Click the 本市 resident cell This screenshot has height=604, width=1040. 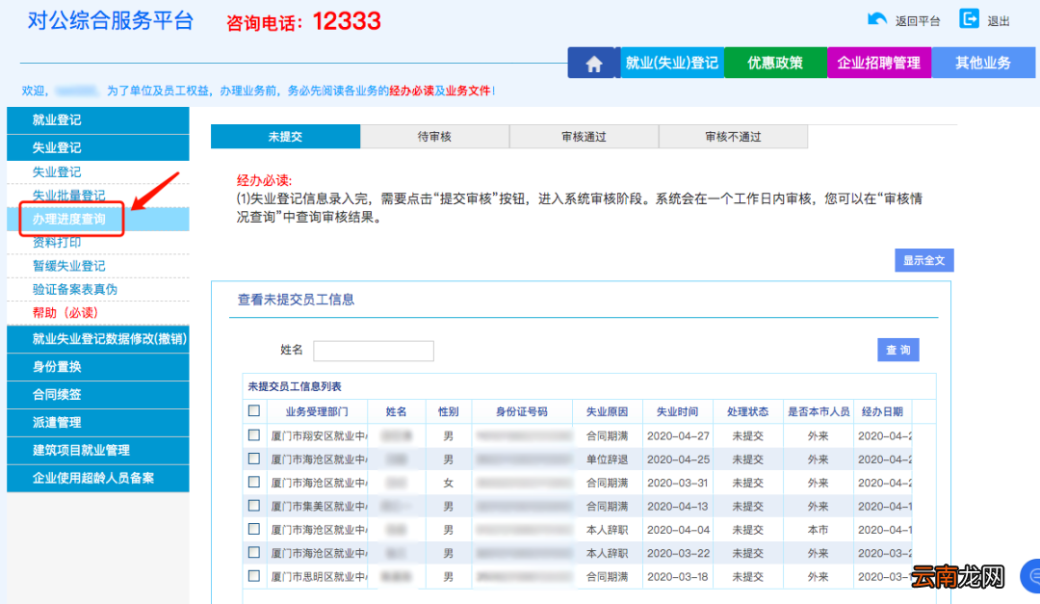point(818,530)
